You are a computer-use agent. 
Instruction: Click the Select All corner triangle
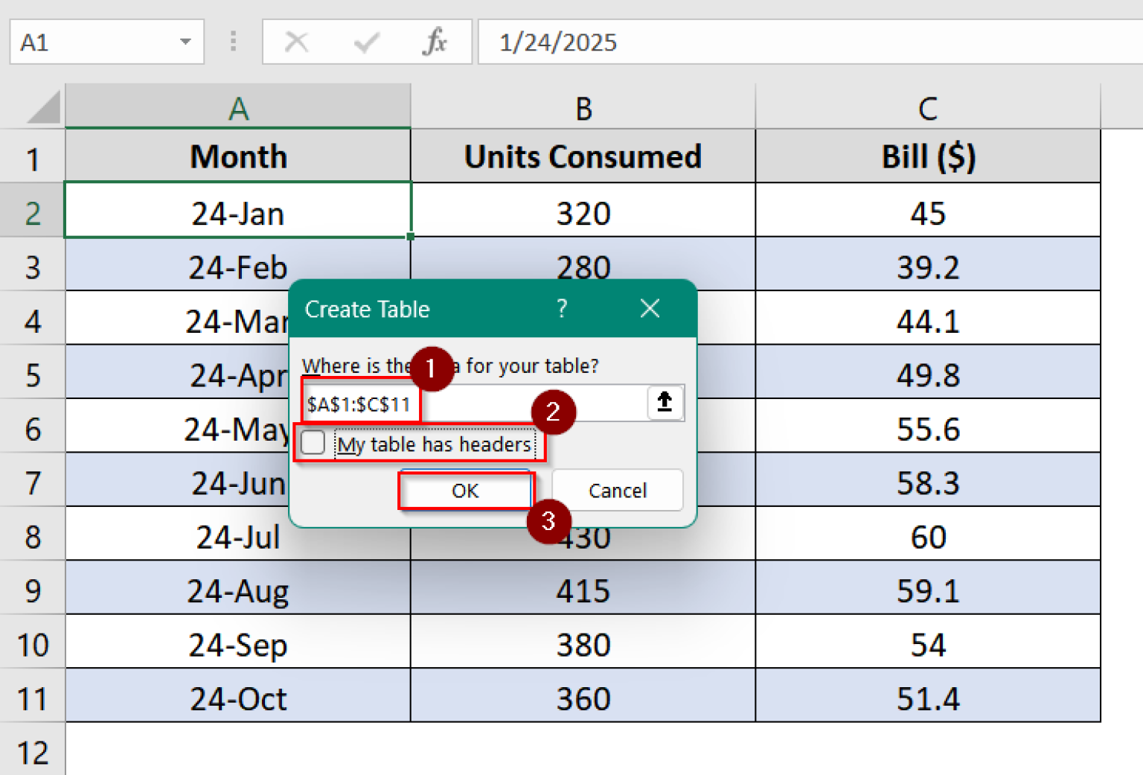point(44,107)
